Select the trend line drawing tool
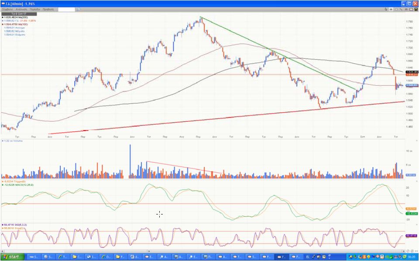The image size is (419, 261). pos(401,9)
